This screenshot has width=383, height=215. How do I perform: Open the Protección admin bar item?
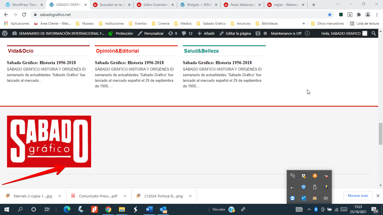click(x=120, y=33)
